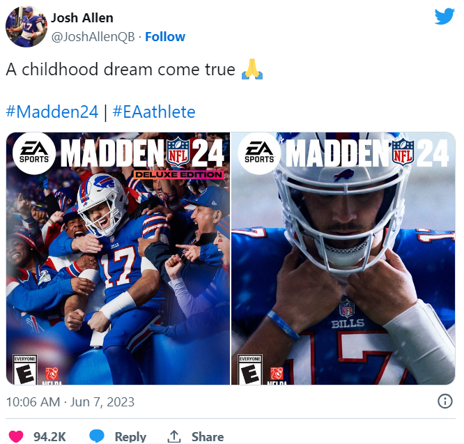Image resolution: width=464 pixels, height=444 pixels.
Task: Click the Reply text label
Action: click(x=130, y=436)
